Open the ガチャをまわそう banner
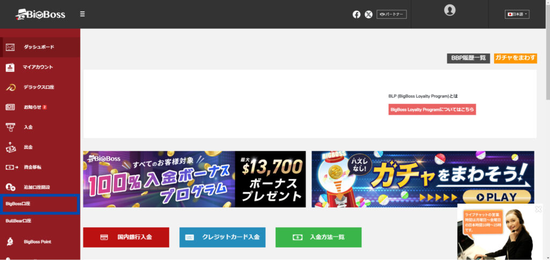 pos(423,179)
